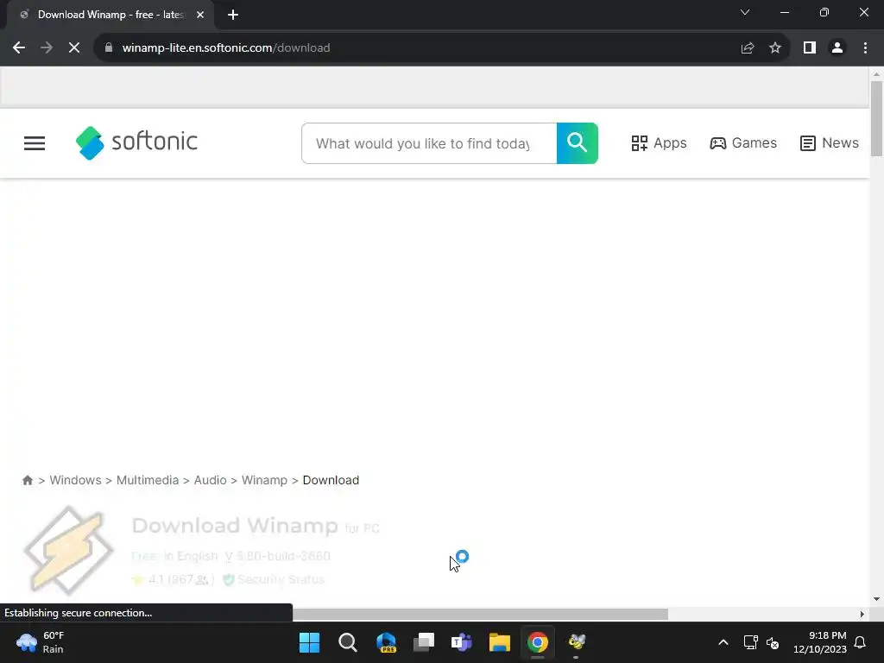The width and height of the screenshot is (884, 663).
Task: Open the clock and date
Action: [x=820, y=642]
